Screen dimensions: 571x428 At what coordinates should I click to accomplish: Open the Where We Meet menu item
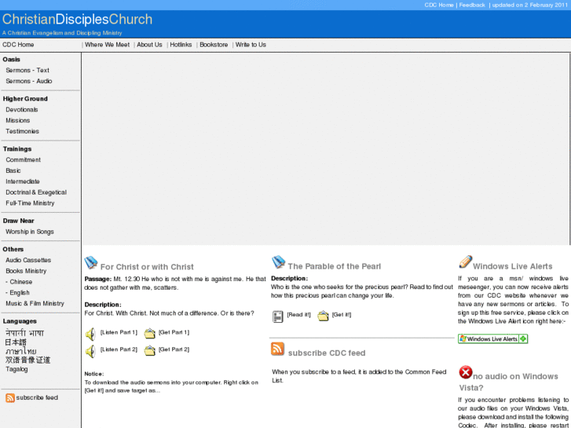coord(107,45)
